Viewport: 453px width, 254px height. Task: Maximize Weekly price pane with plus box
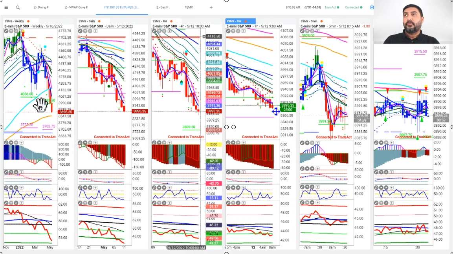click(21, 31)
